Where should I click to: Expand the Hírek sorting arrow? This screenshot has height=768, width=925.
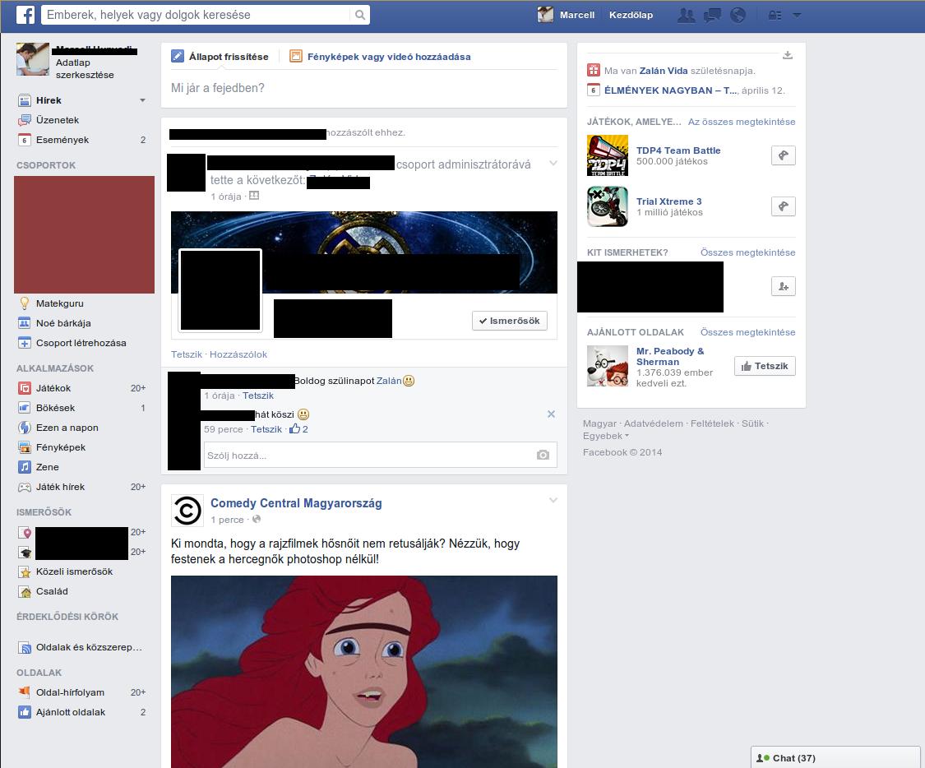(x=142, y=100)
